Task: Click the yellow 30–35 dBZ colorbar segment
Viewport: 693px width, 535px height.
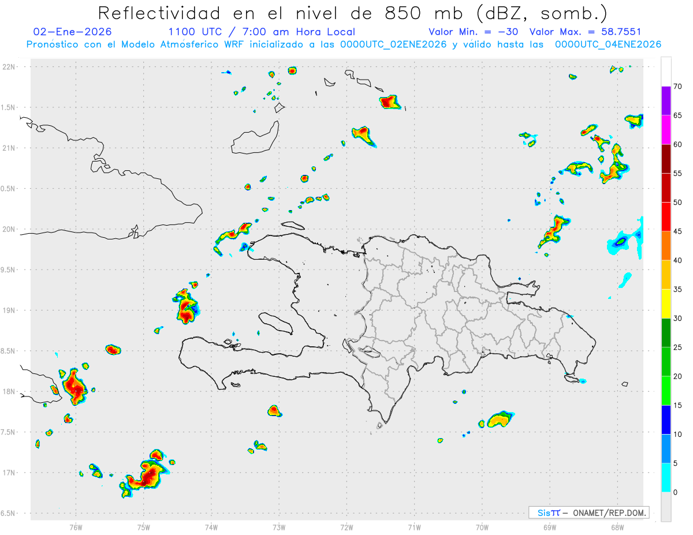Action: 666,304
